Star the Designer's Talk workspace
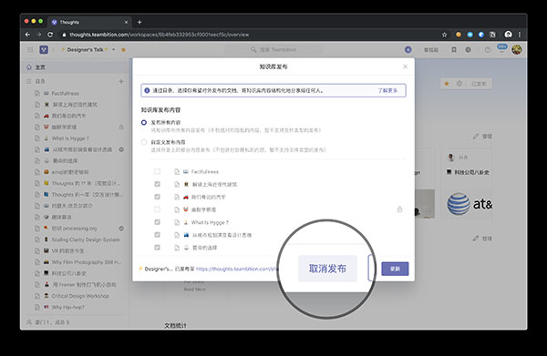 coord(123,49)
